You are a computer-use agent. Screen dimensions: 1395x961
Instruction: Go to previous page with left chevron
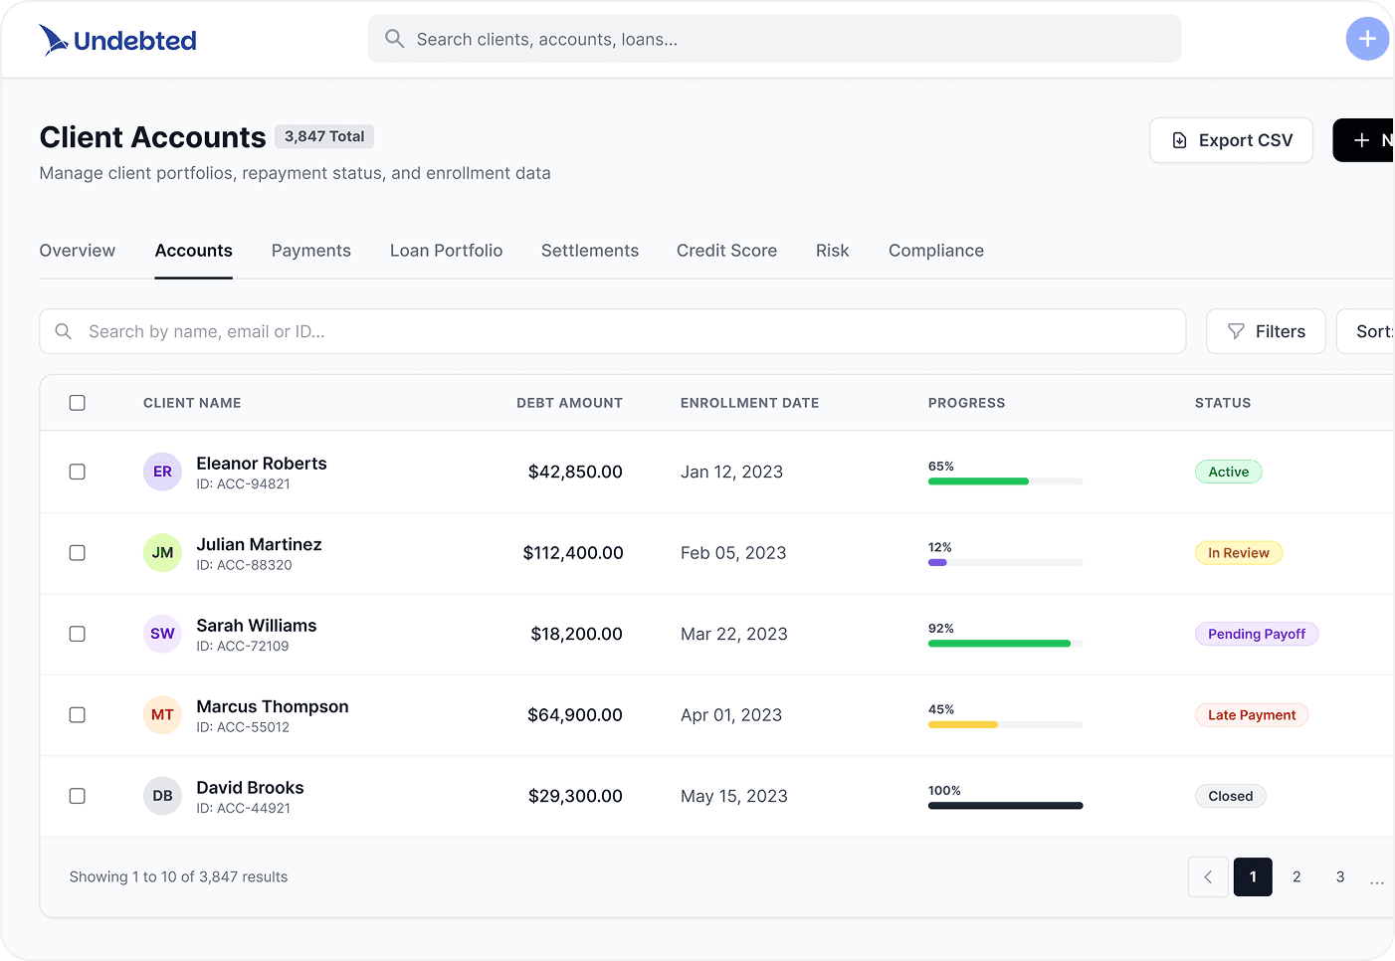1208,876
